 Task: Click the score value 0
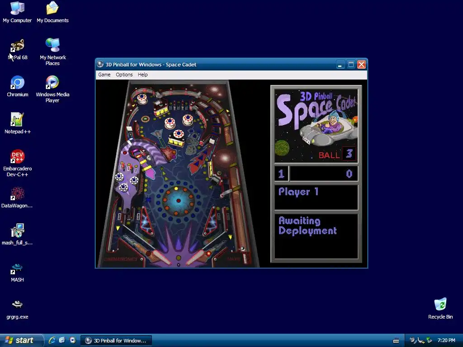349,173
